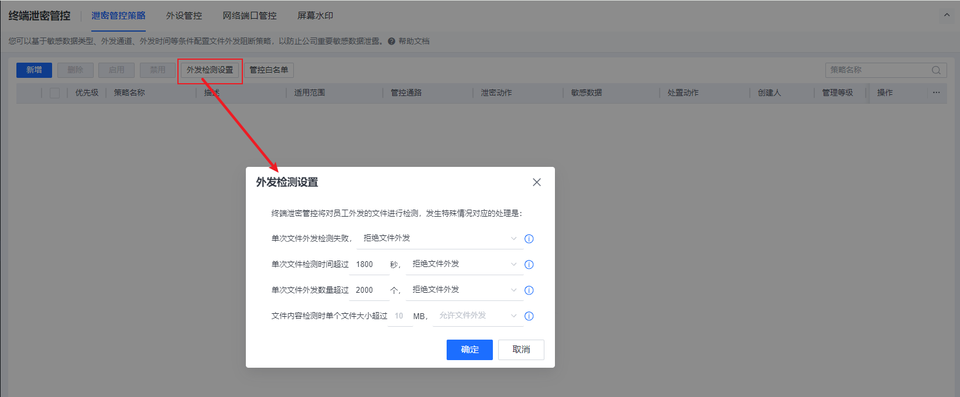The image size is (960, 397).
Task: Open the 屏幕水印 tab
Action: (315, 16)
